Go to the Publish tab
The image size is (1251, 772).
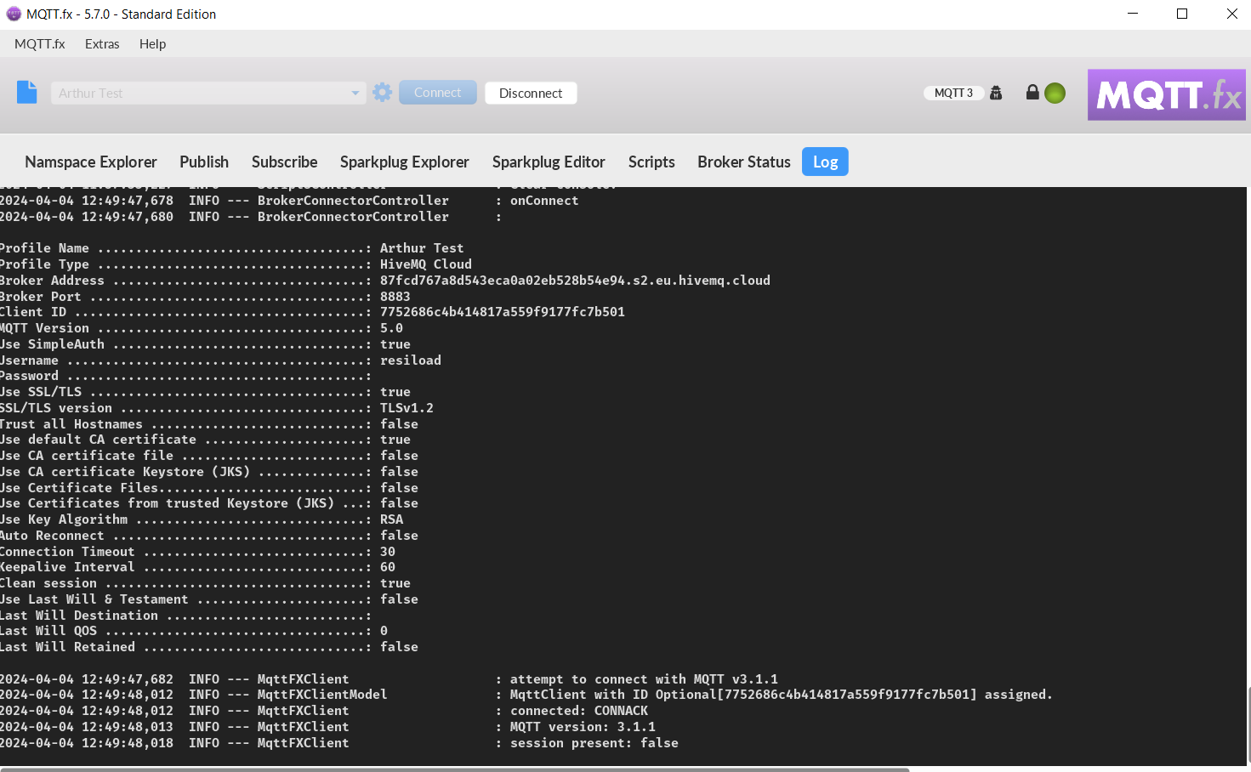pos(204,162)
